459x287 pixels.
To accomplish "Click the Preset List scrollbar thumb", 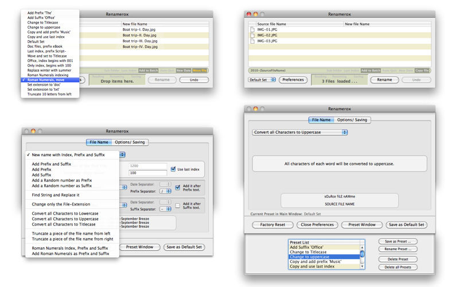I will click(x=362, y=254).
